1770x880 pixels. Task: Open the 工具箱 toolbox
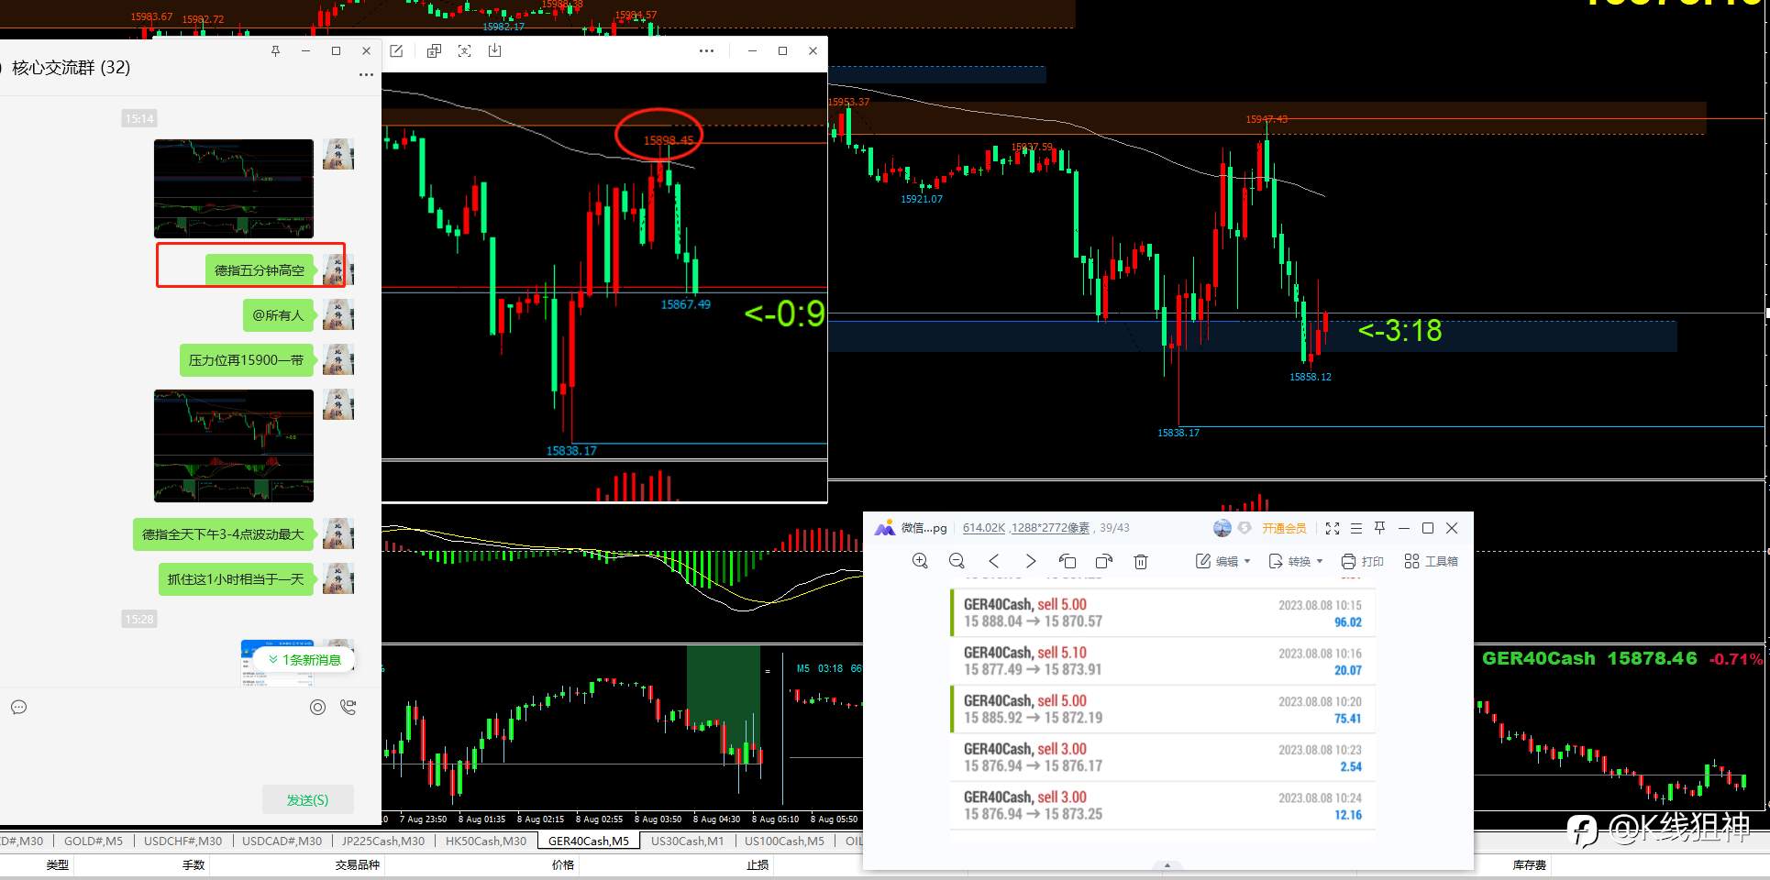click(1431, 561)
